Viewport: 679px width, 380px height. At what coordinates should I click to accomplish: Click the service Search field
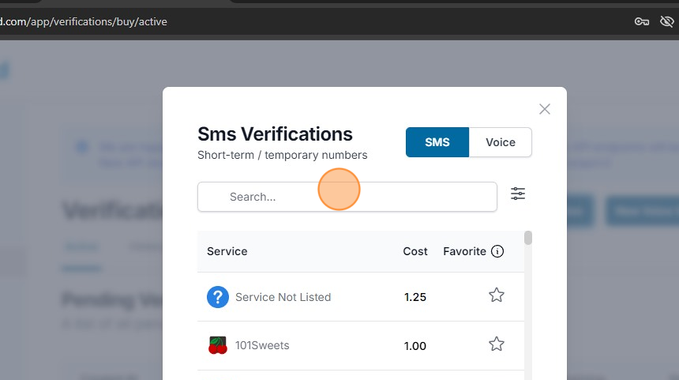click(x=347, y=197)
